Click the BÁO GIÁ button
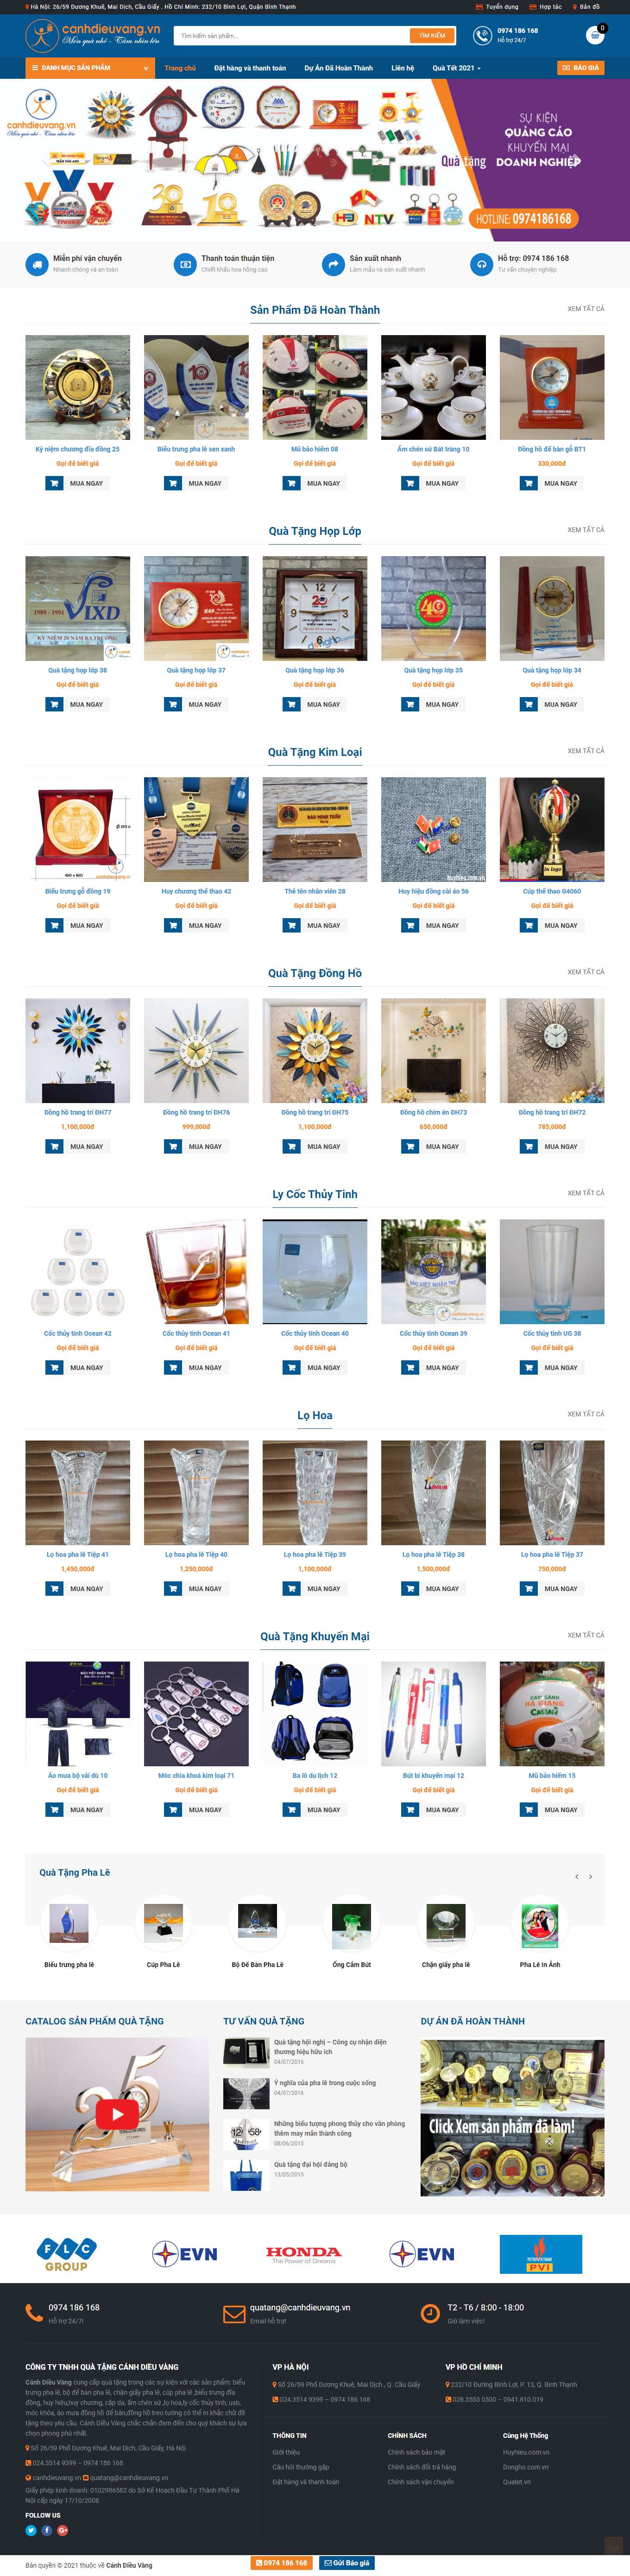Image resolution: width=630 pixels, height=2576 pixels. tap(580, 68)
